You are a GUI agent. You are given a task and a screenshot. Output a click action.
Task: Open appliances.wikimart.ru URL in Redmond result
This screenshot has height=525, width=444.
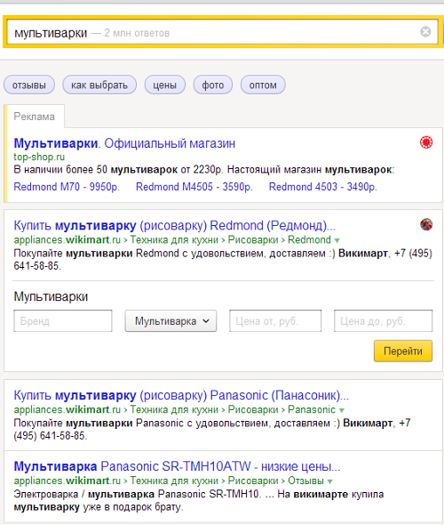[67, 240]
